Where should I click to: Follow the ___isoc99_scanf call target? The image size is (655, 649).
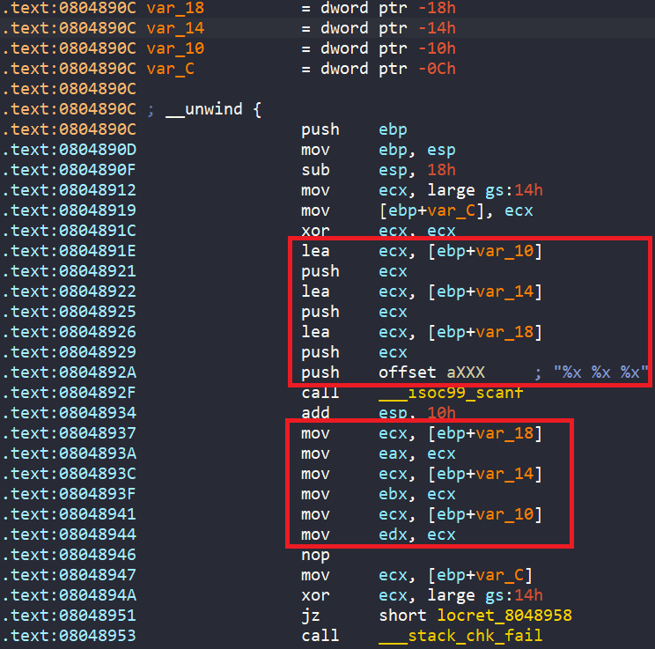click(451, 393)
